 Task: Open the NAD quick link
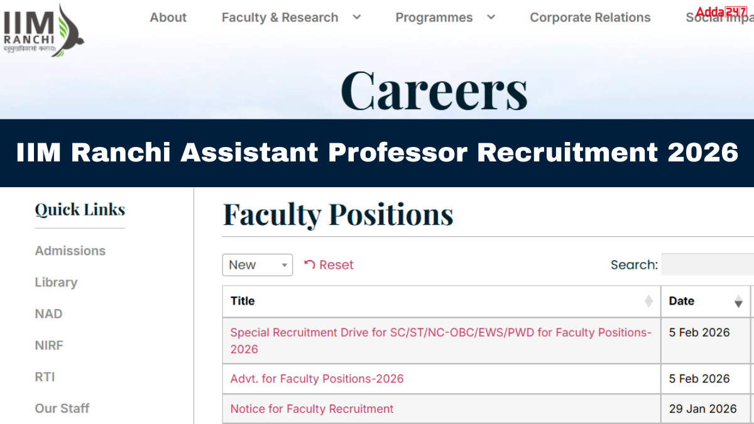tap(49, 313)
